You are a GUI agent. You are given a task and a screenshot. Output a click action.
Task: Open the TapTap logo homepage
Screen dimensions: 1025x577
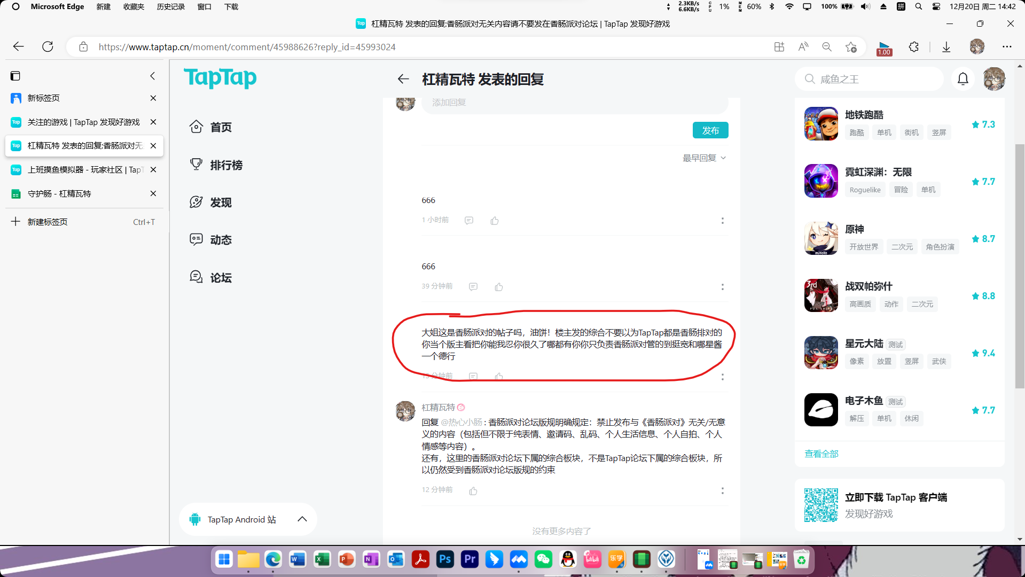[220, 79]
